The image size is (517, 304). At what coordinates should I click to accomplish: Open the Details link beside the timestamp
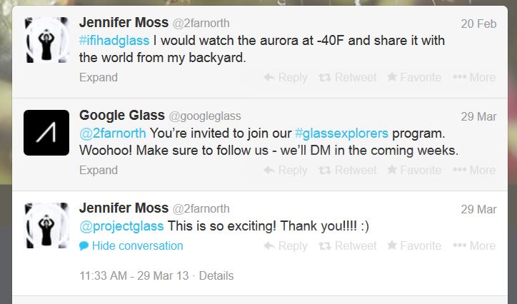[216, 275]
